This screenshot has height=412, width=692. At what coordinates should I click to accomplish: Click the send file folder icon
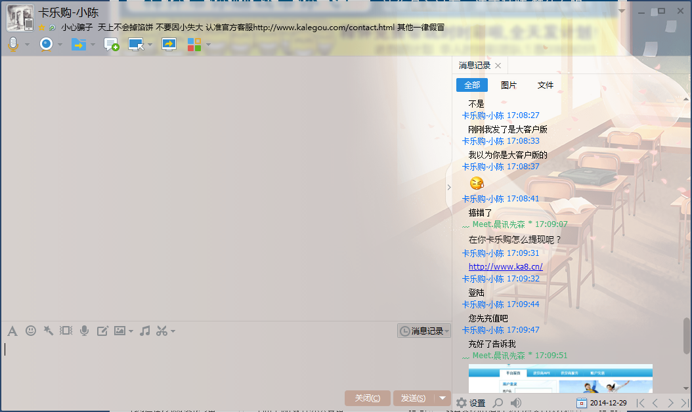pos(78,44)
